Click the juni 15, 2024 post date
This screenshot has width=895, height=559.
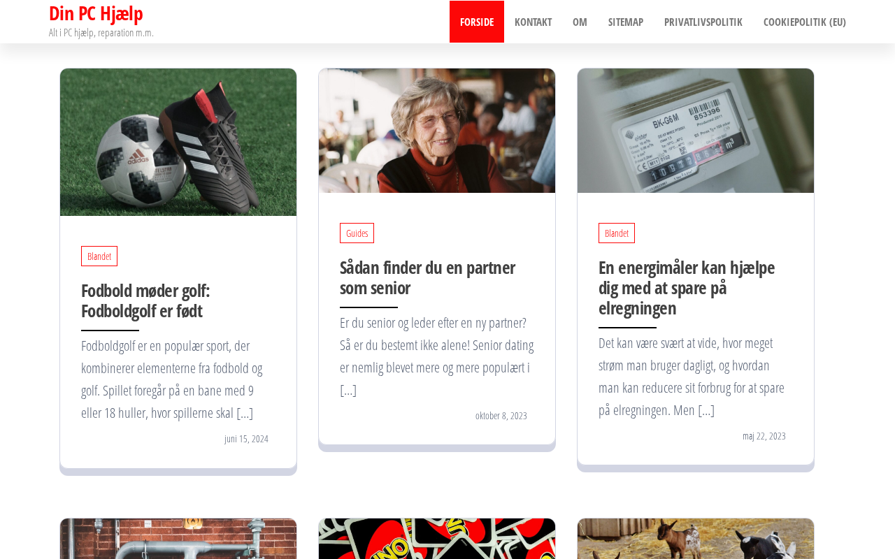(246, 439)
